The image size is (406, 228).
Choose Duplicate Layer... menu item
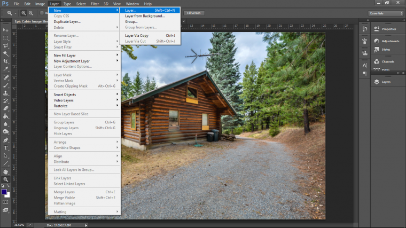click(84, 22)
